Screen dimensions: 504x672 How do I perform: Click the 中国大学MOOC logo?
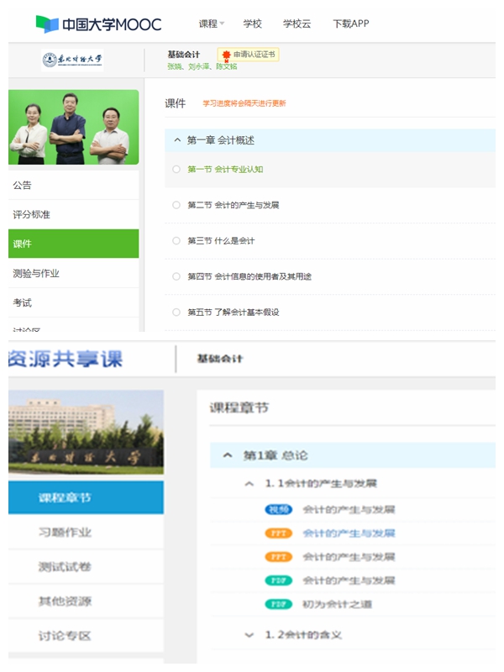pyautogui.click(x=98, y=24)
